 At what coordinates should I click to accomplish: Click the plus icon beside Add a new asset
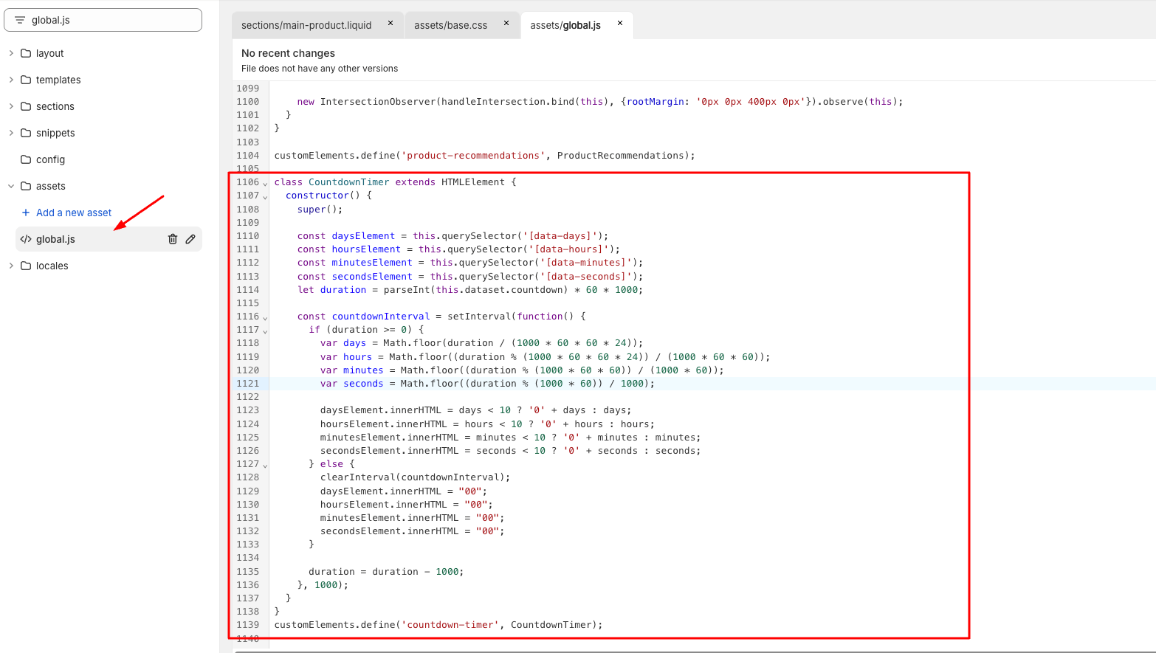(x=26, y=213)
